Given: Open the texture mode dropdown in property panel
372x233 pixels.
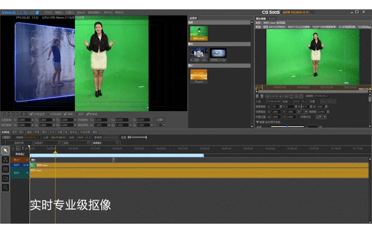Looking at the screenshot, I should tap(325, 117).
